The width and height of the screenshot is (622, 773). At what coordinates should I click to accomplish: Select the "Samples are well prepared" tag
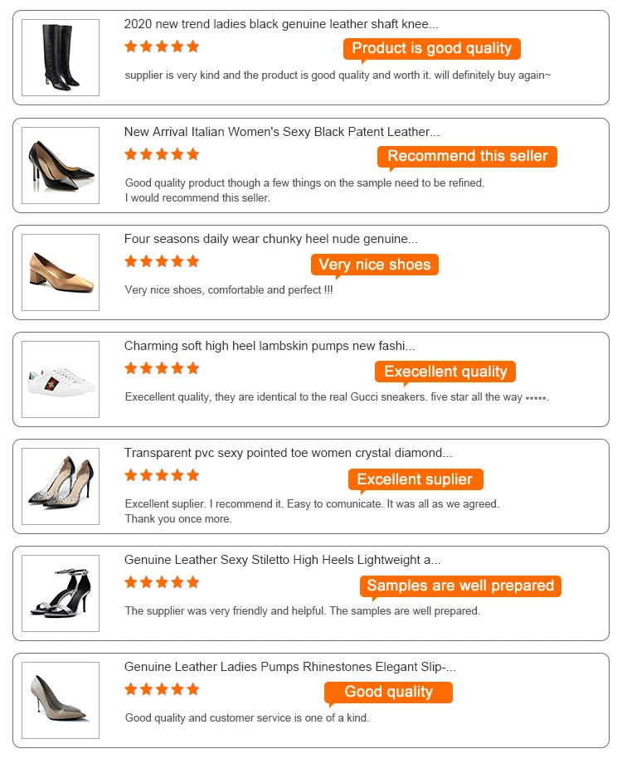pos(460,586)
